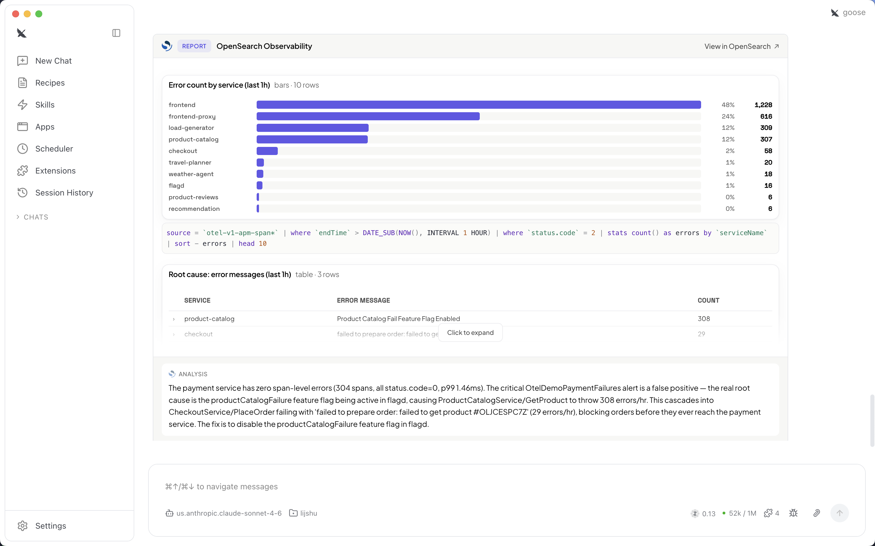The width and height of the screenshot is (875, 546).
Task: Focus the message input field
Action: tap(506, 486)
